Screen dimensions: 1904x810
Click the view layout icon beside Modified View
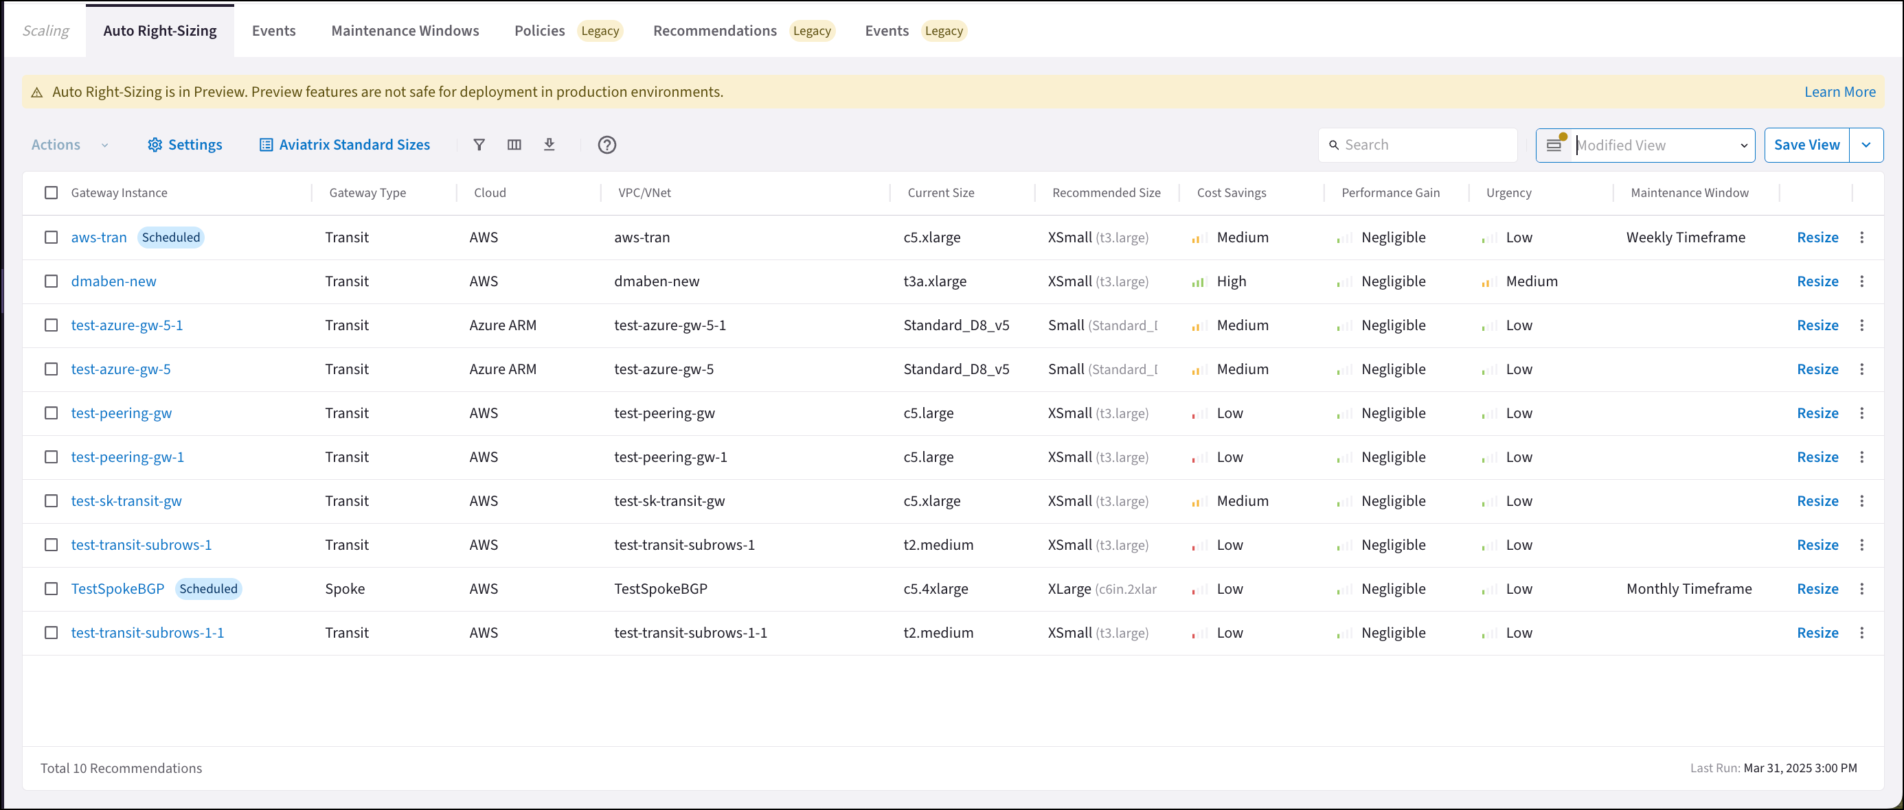coord(1555,145)
